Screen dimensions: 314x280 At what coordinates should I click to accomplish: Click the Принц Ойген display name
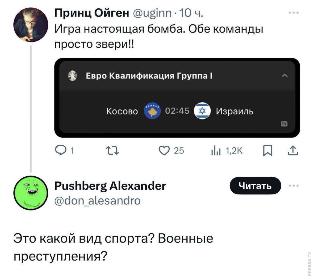tap(92, 12)
